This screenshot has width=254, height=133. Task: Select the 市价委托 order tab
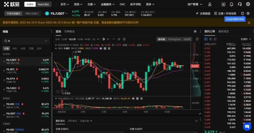pos(72,121)
